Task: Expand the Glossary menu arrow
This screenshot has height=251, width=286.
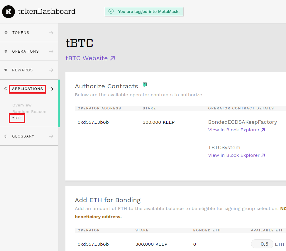Action: [51, 136]
